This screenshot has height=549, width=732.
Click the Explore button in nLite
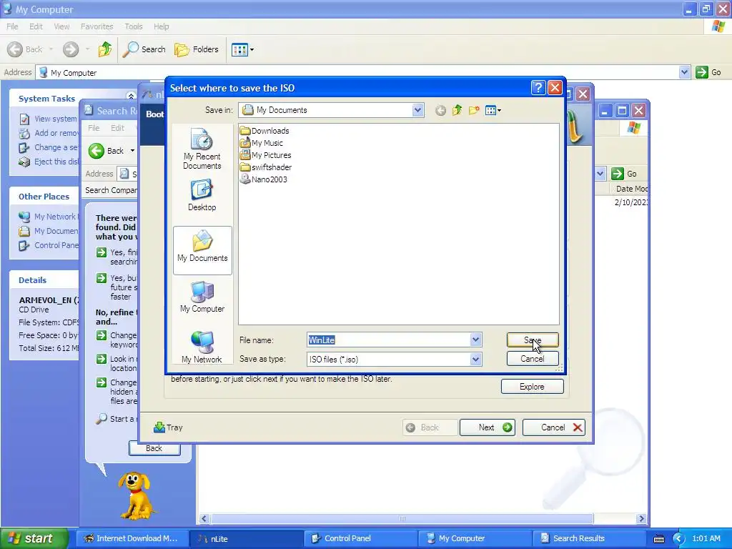pyautogui.click(x=532, y=387)
